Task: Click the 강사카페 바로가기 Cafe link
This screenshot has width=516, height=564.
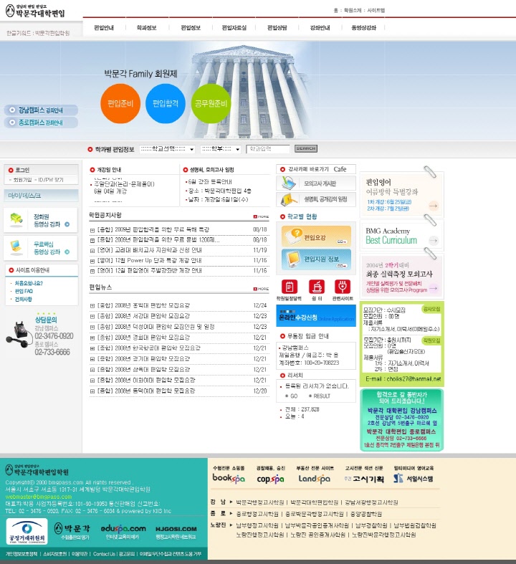Action: point(316,169)
